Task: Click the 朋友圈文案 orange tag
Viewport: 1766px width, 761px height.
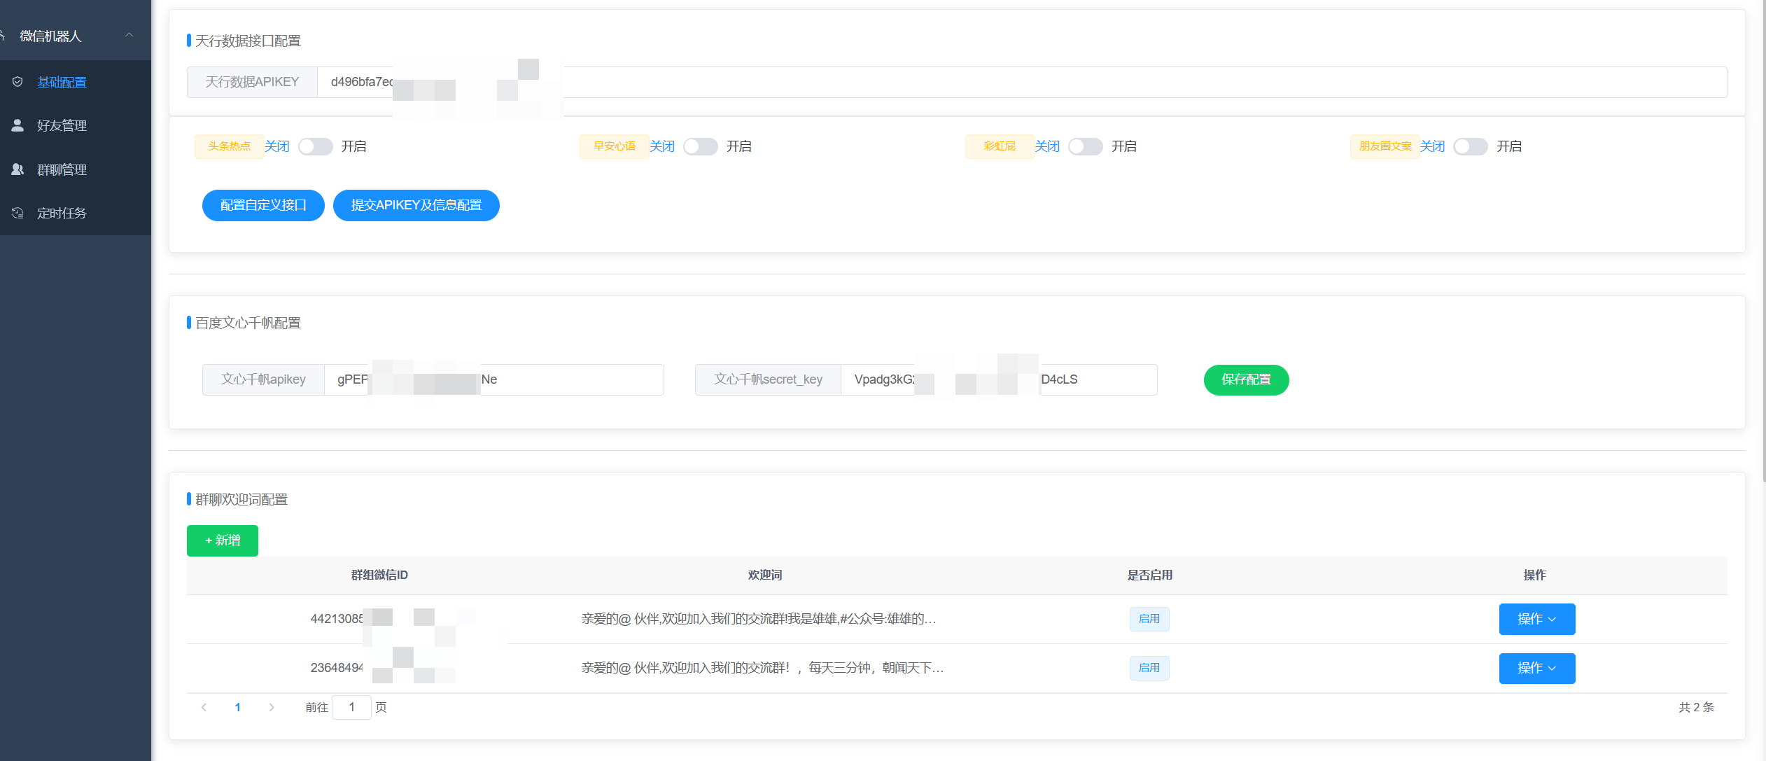Action: point(1385,146)
